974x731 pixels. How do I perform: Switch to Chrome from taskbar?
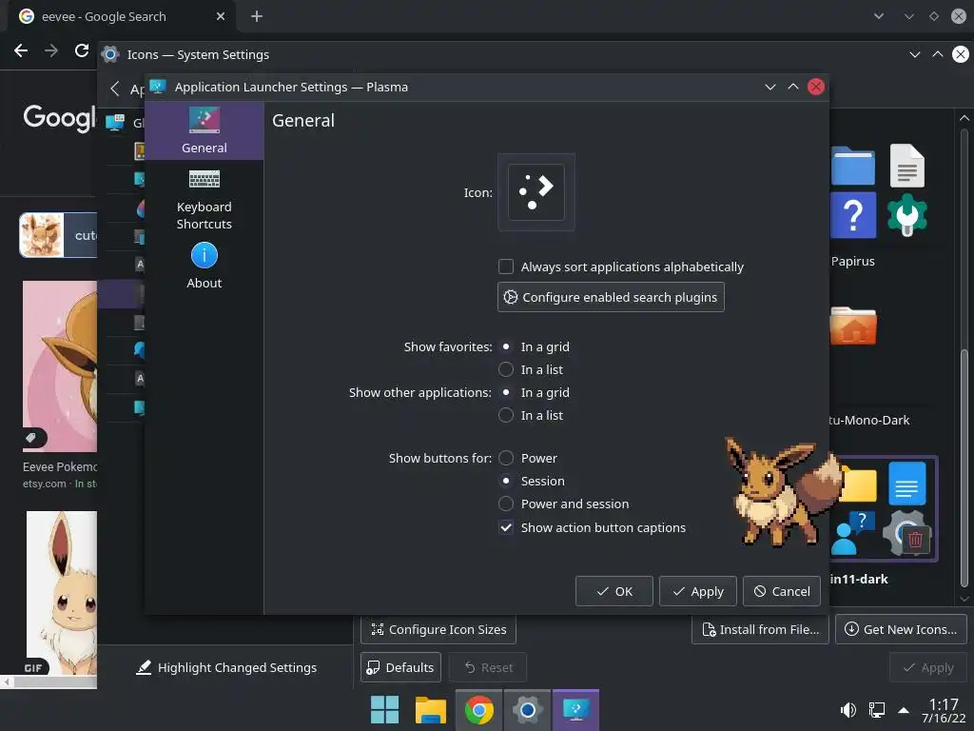click(479, 710)
